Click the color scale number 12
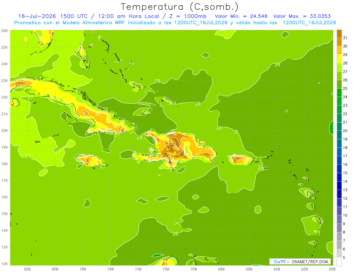 click(345, 198)
